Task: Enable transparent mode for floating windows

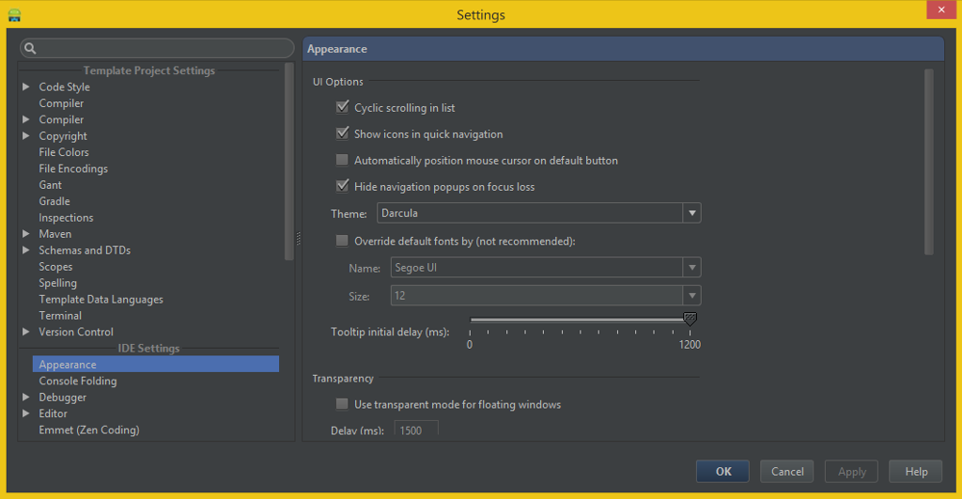Action: 342,404
